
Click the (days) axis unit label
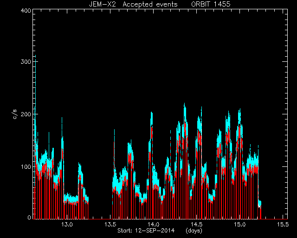pyautogui.click(x=194, y=231)
